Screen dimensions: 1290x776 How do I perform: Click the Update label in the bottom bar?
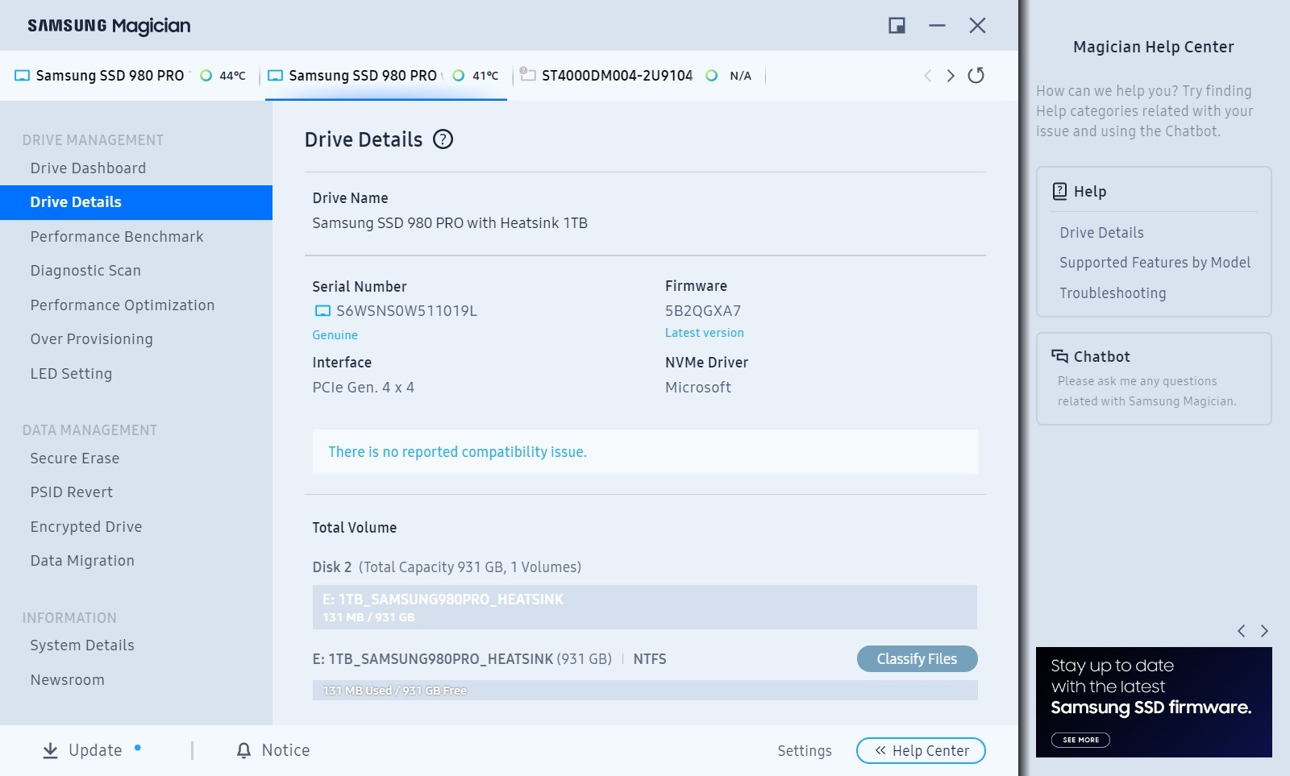(x=95, y=750)
